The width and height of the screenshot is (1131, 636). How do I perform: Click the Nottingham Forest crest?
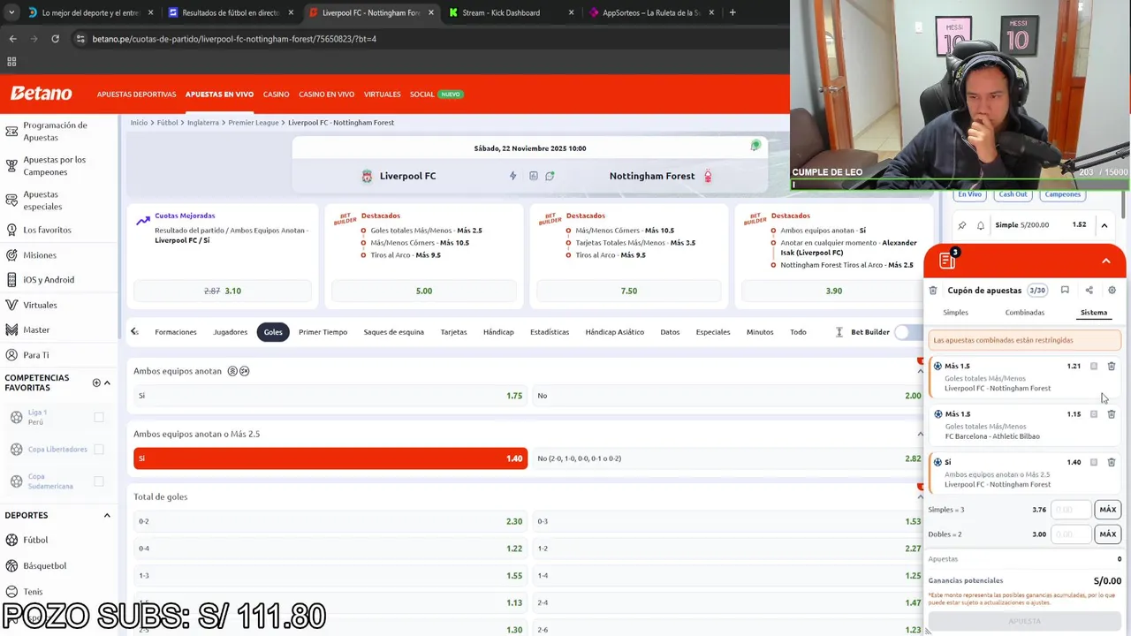pos(707,176)
